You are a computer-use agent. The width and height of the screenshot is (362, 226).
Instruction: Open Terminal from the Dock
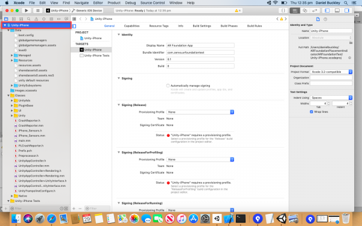(x=240, y=218)
